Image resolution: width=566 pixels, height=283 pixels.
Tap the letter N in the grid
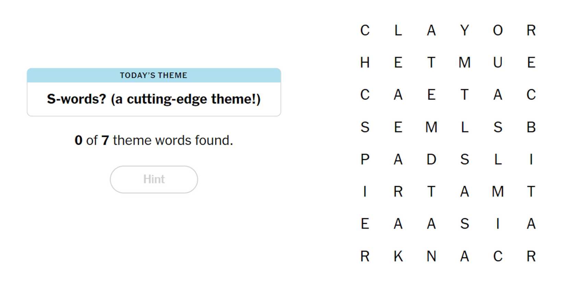pyautogui.click(x=431, y=256)
